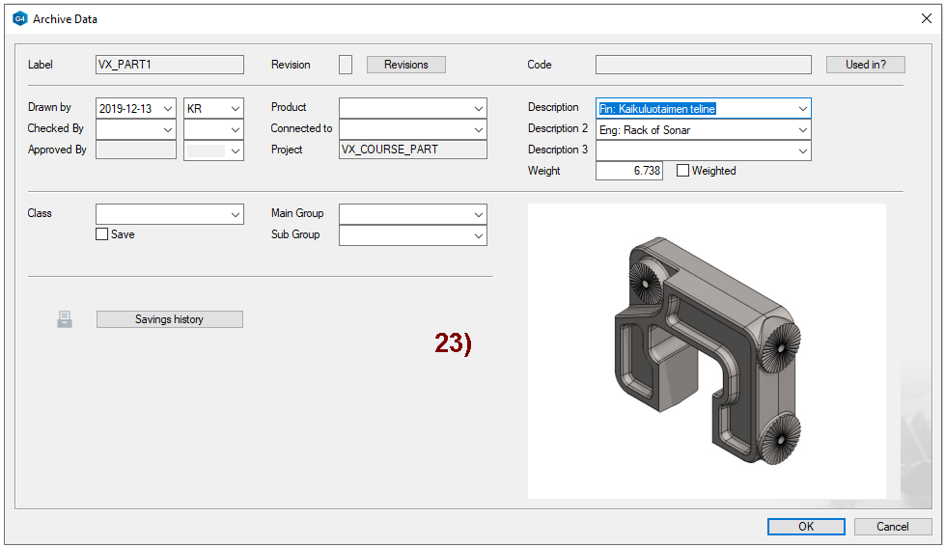The height and width of the screenshot is (547, 945).
Task: Expand the Description dropdown arrow
Action: click(802, 108)
